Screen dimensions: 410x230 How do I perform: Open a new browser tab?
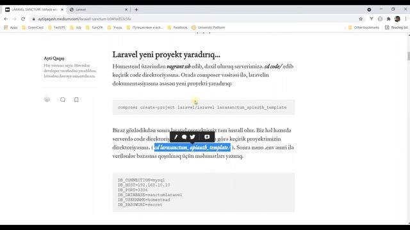(x=136, y=10)
